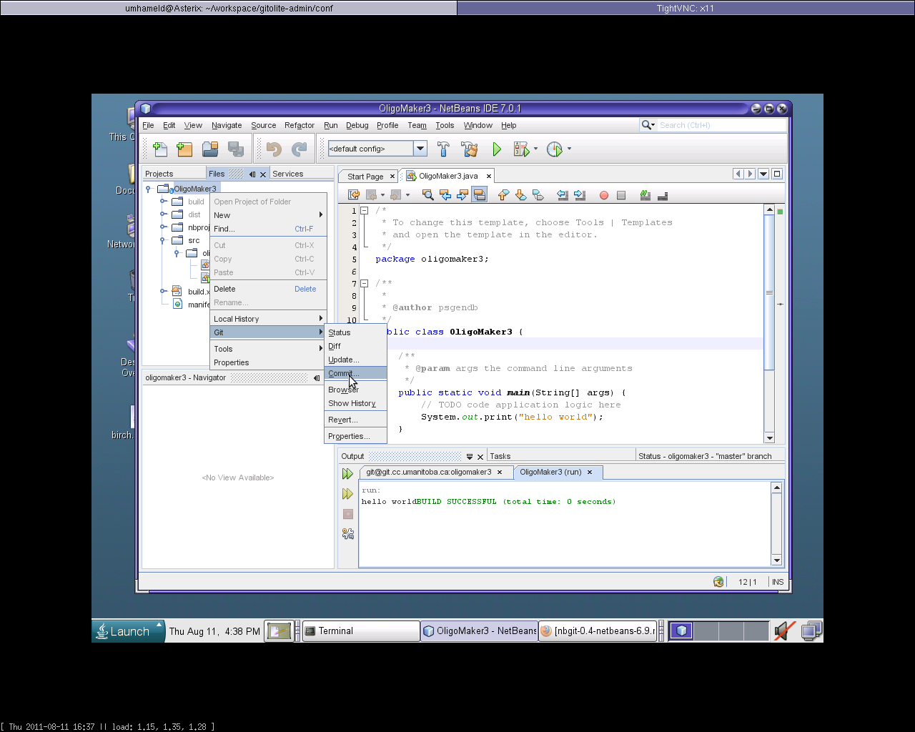Click the Find Selection magnifier icon
This screenshot has height=732, width=915.
coord(428,194)
